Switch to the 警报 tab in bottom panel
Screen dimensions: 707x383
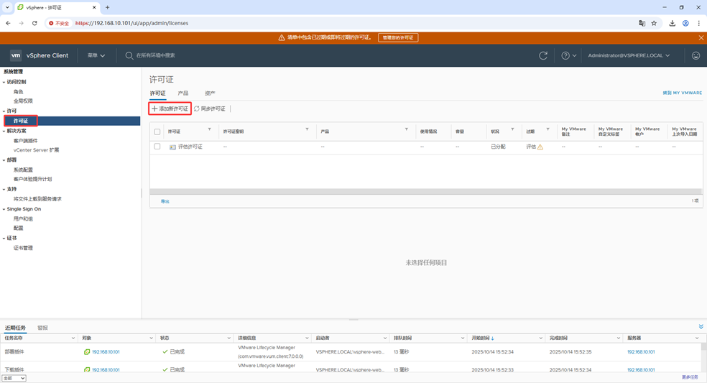[42, 328]
